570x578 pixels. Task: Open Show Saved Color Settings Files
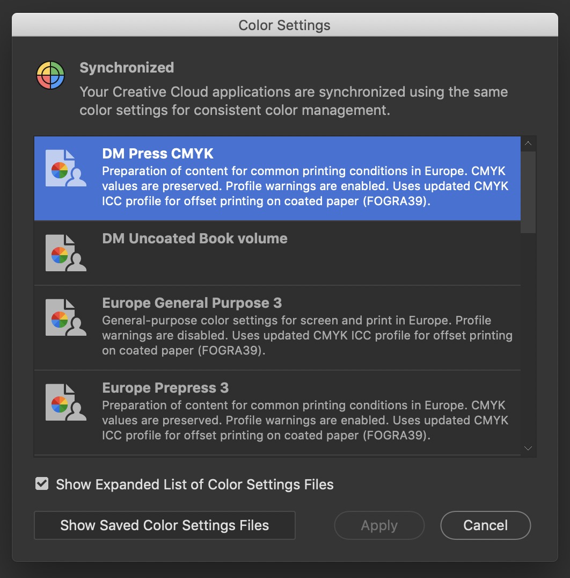(x=164, y=525)
